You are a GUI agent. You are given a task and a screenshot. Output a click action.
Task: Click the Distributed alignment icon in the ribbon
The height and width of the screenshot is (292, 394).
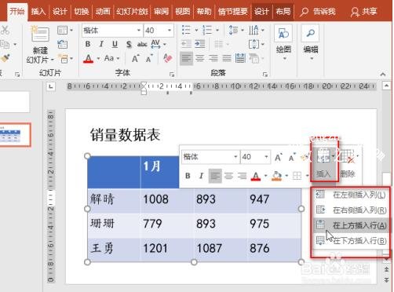[240, 58]
